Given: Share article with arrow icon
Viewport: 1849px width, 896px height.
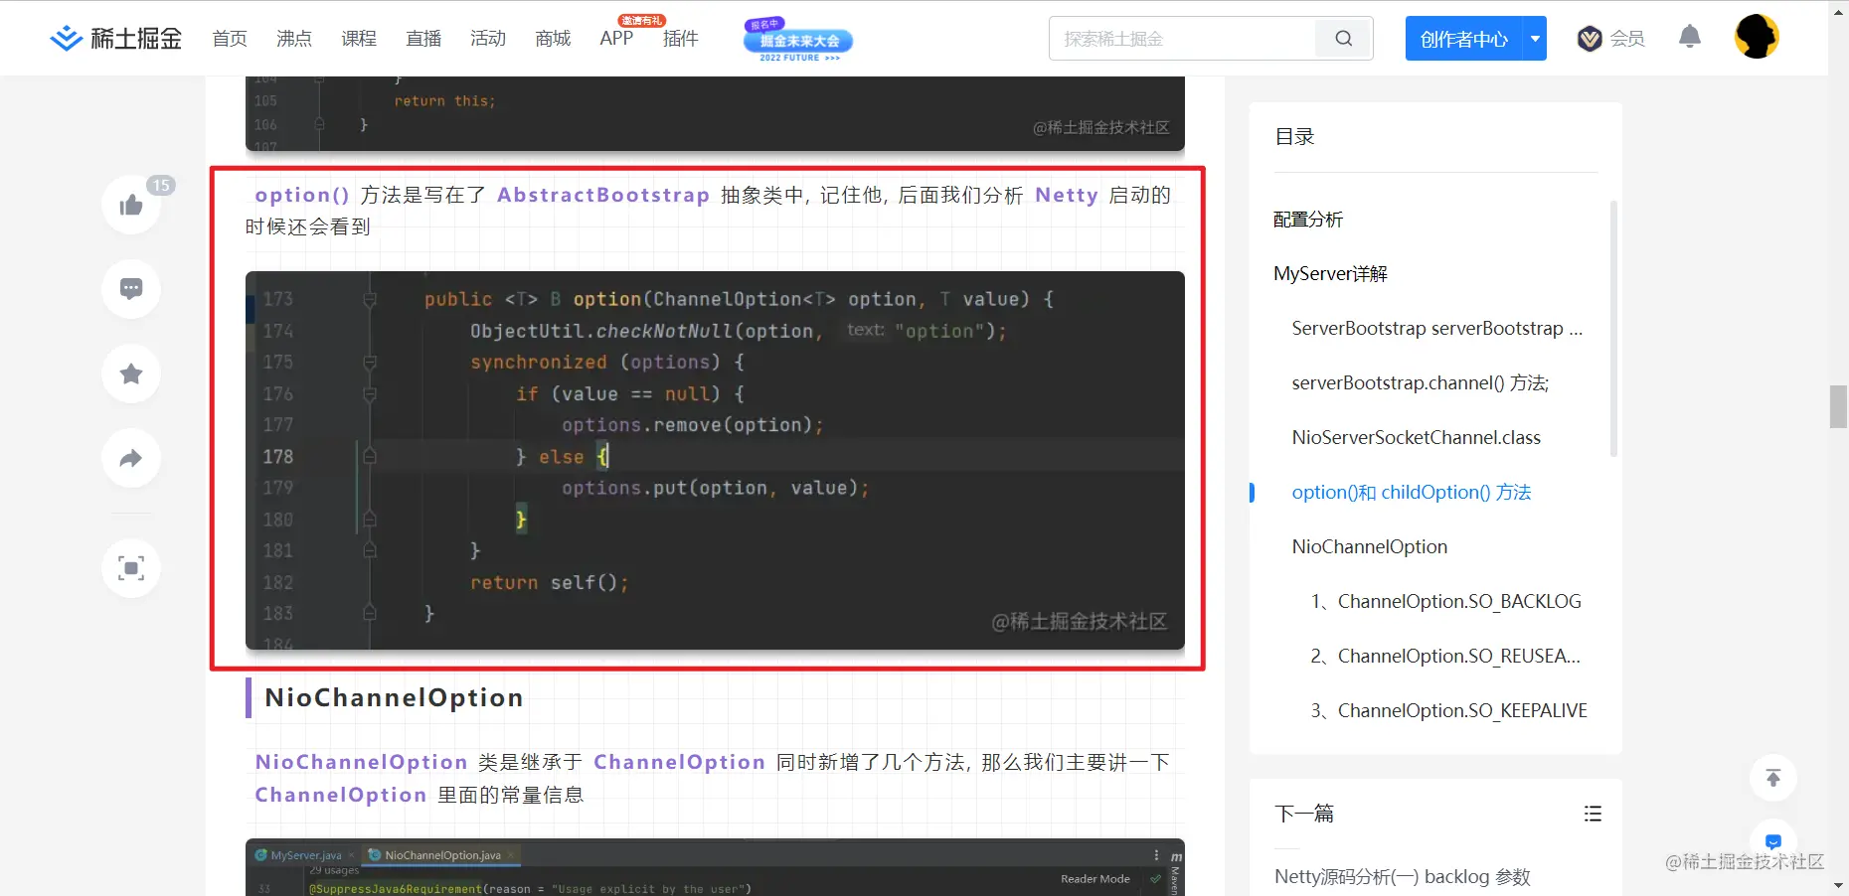Looking at the screenshot, I should 131,458.
